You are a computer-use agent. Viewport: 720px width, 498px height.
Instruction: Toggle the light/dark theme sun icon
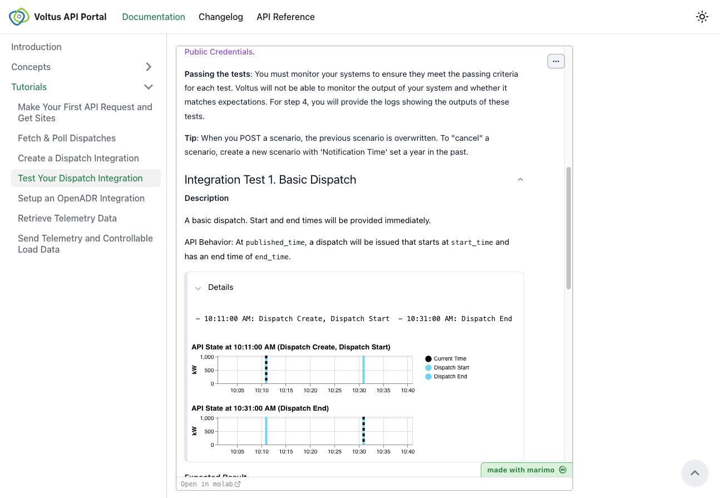click(702, 17)
